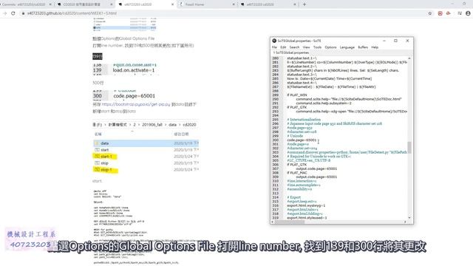Open the Buffers menu in SciTE
This screenshot has width=473, height=266.
tap(363, 47)
